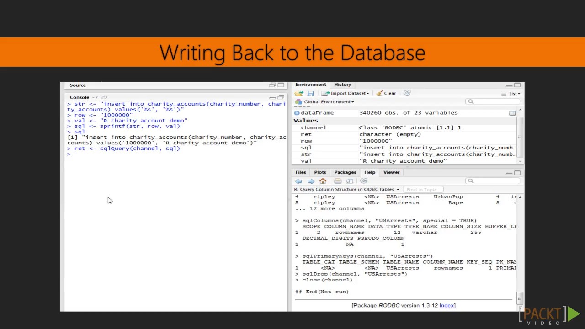Image resolution: width=585 pixels, height=329 pixels.
Task: Click the Help forward arrow
Action: point(311,181)
